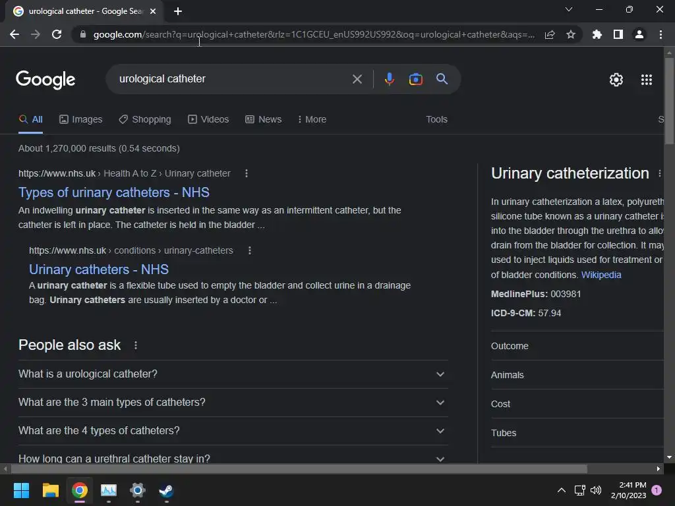Expand the Cost section
The image size is (675, 506).
577,404
